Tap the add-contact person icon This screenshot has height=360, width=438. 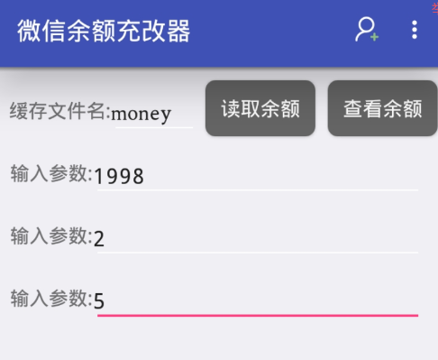pos(367,30)
